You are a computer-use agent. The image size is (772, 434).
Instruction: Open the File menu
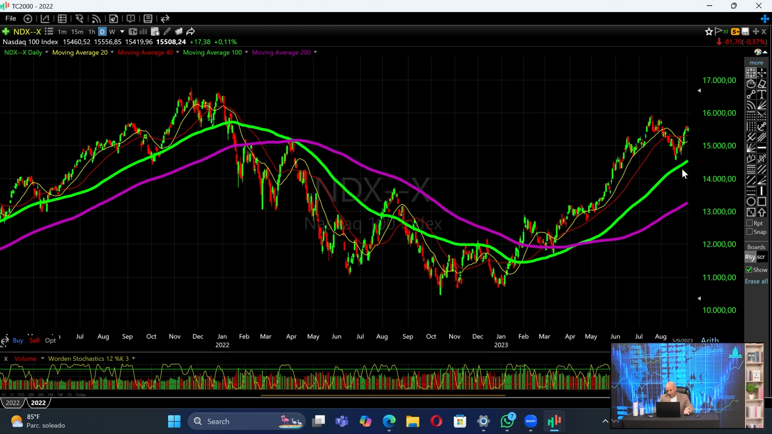pos(10,18)
